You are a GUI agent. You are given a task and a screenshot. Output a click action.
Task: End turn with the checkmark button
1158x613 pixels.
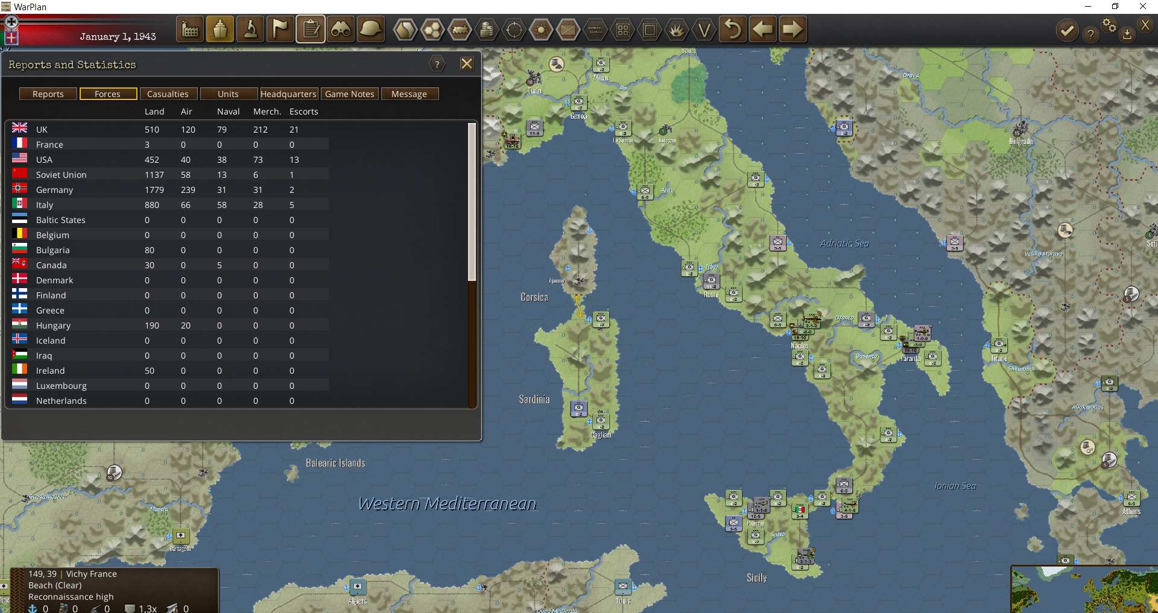tap(1067, 31)
